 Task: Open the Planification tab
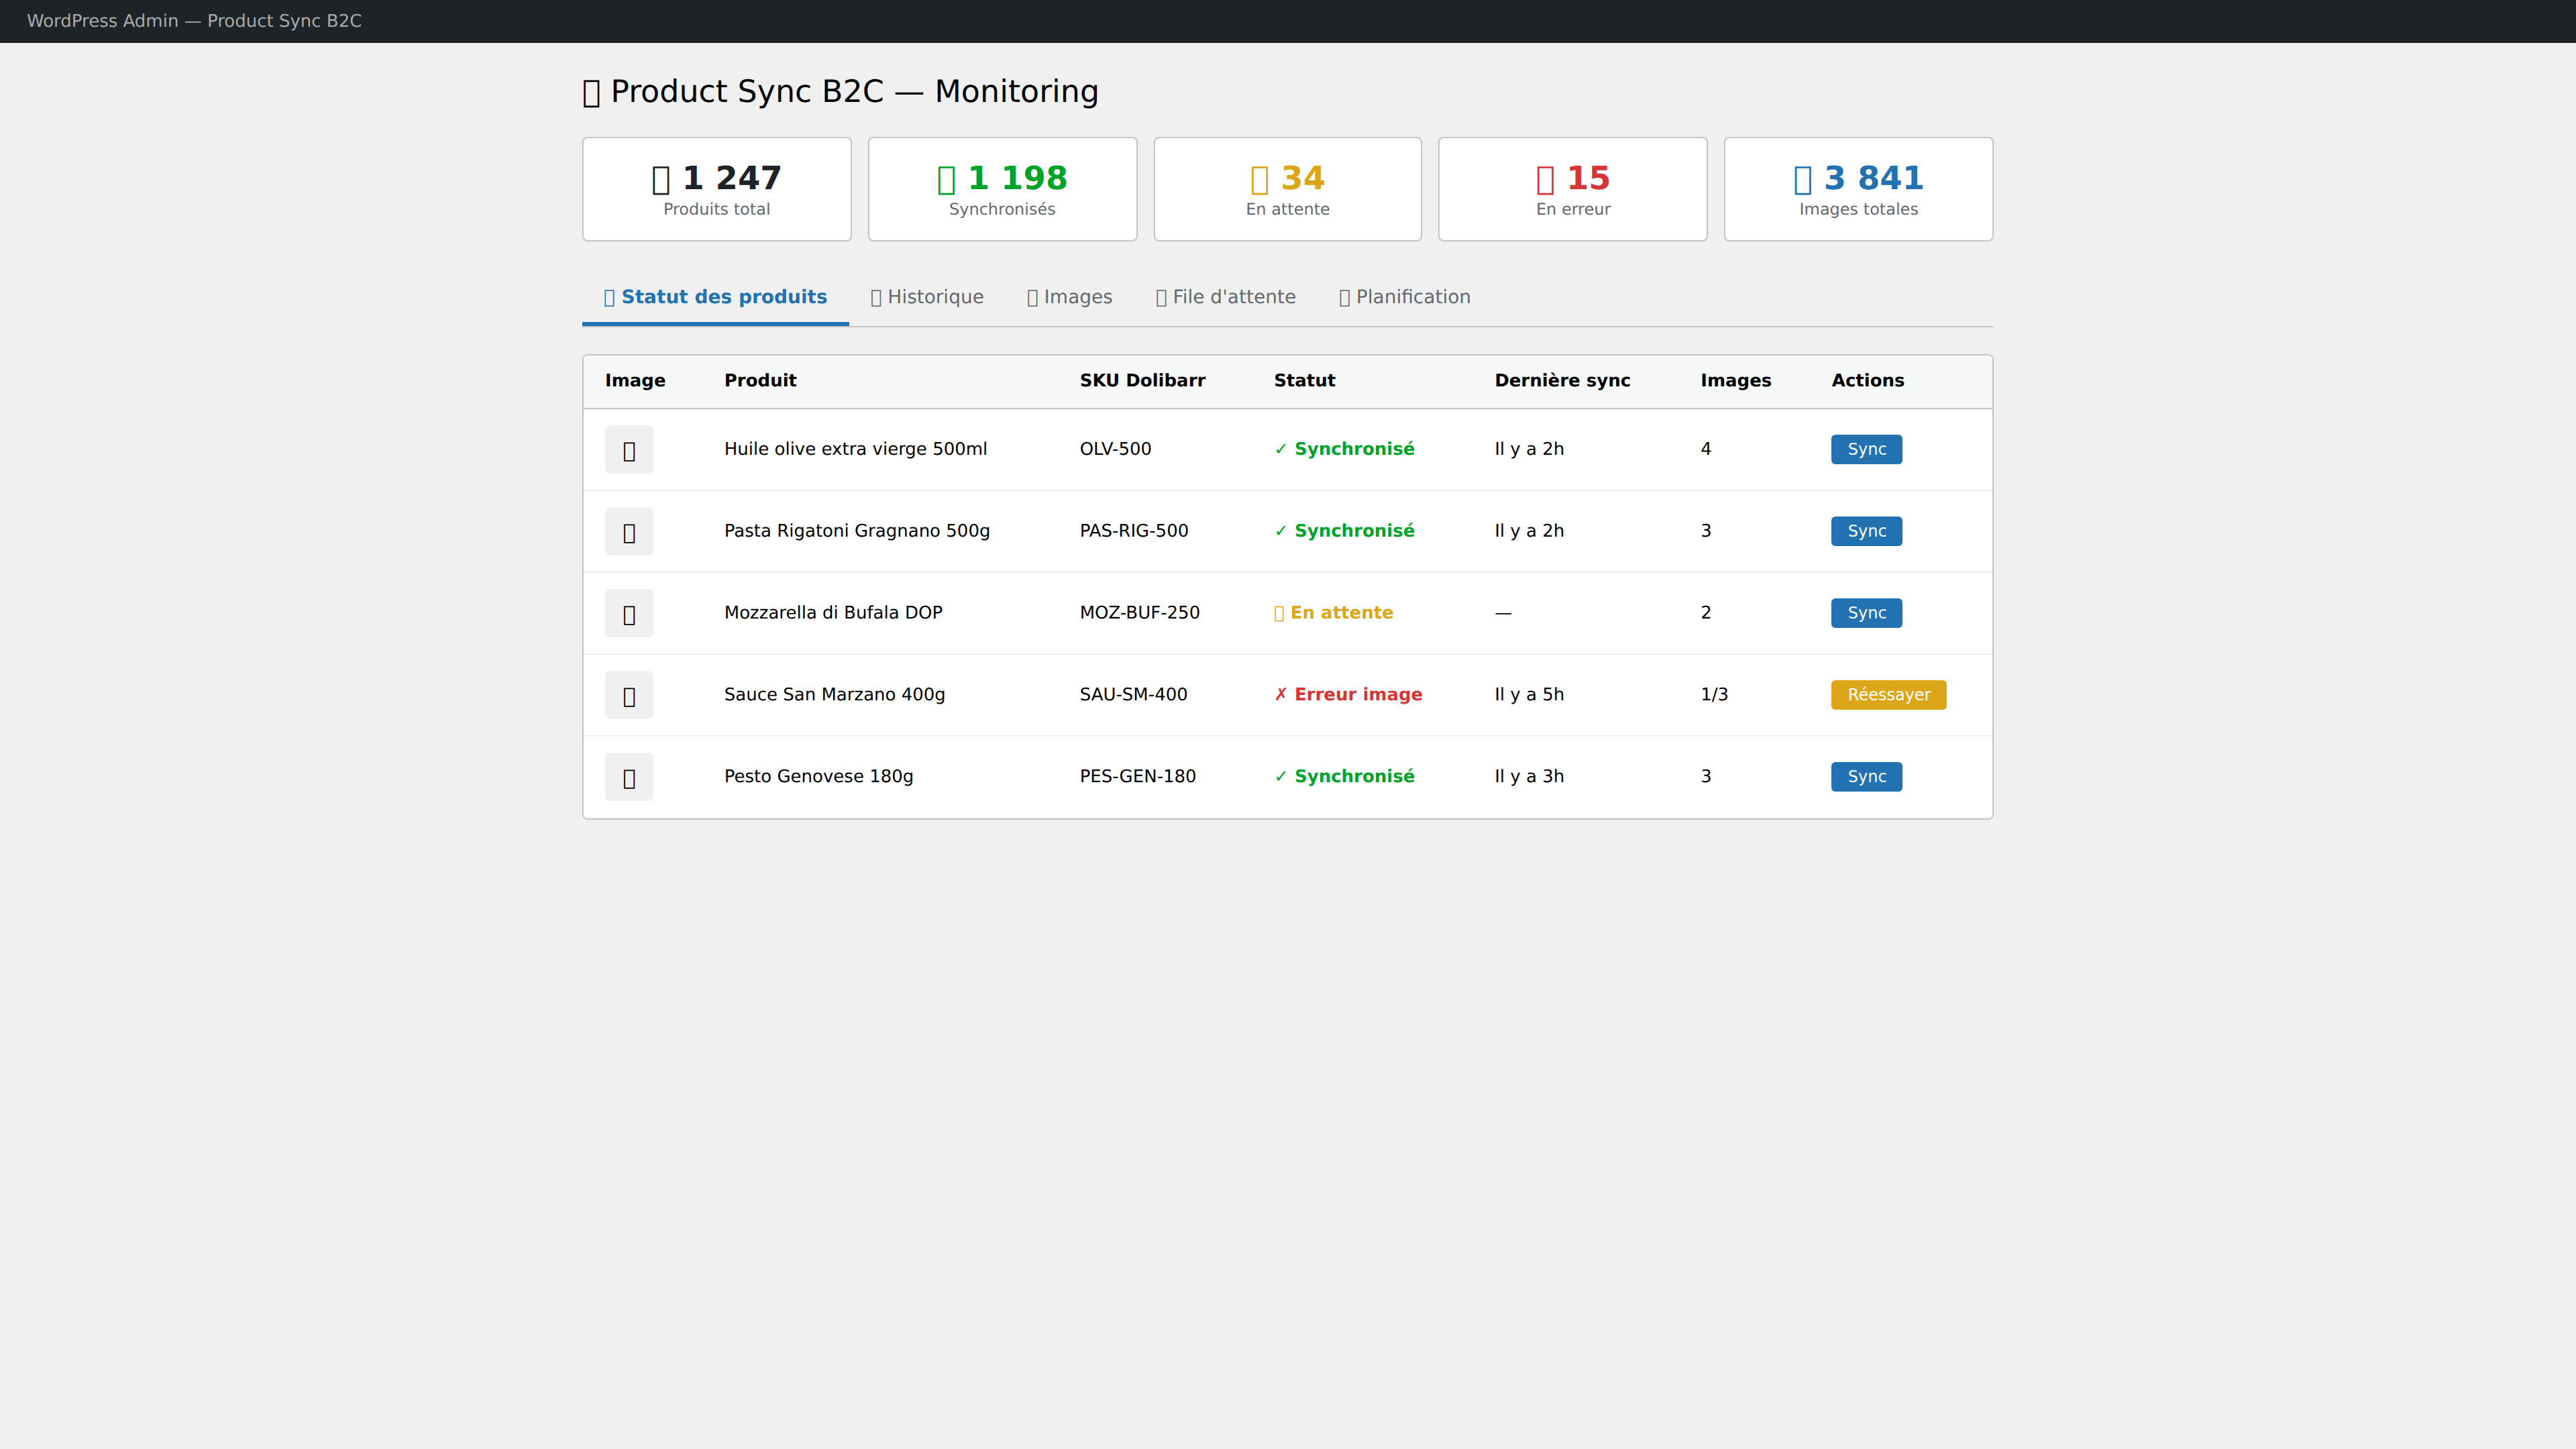(1404, 296)
